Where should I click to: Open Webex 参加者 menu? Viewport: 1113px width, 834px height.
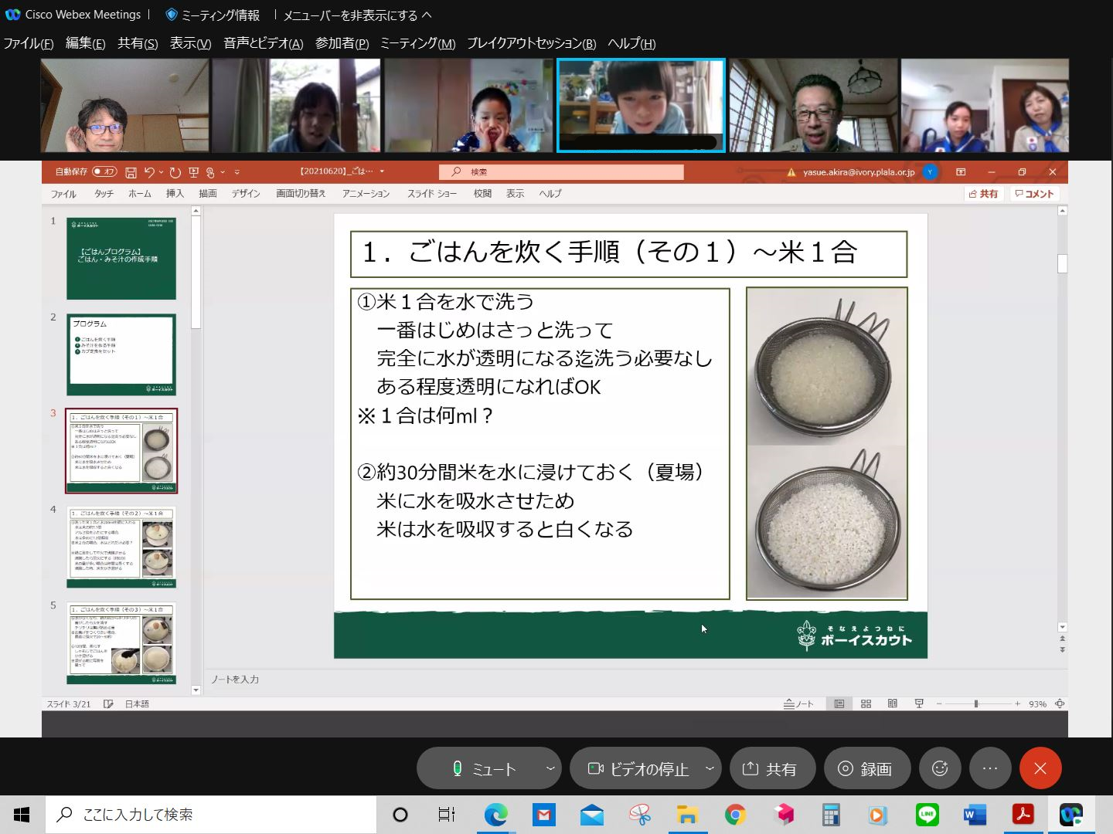[342, 43]
